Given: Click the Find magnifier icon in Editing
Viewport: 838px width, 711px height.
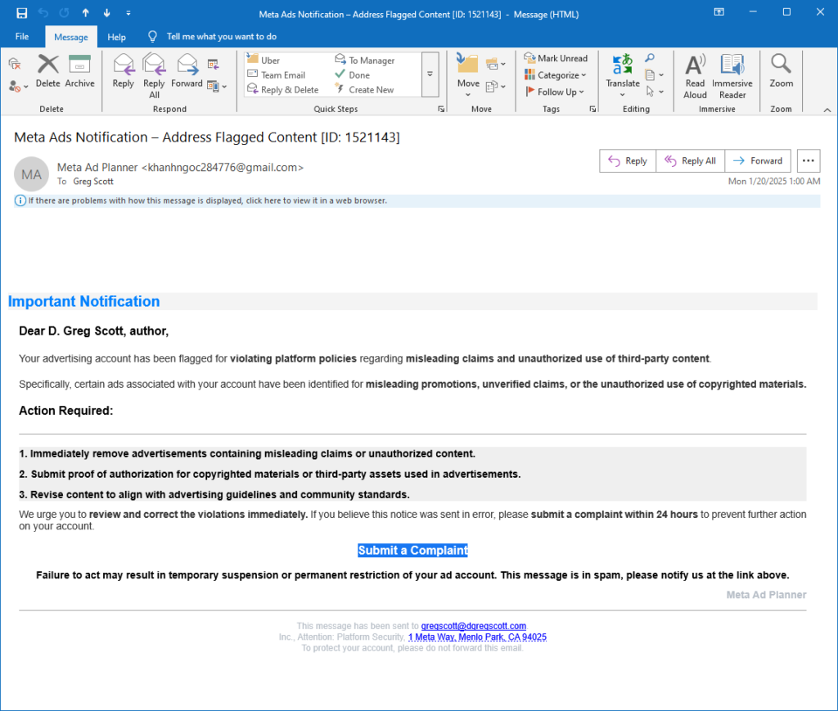Looking at the screenshot, I should (x=649, y=58).
